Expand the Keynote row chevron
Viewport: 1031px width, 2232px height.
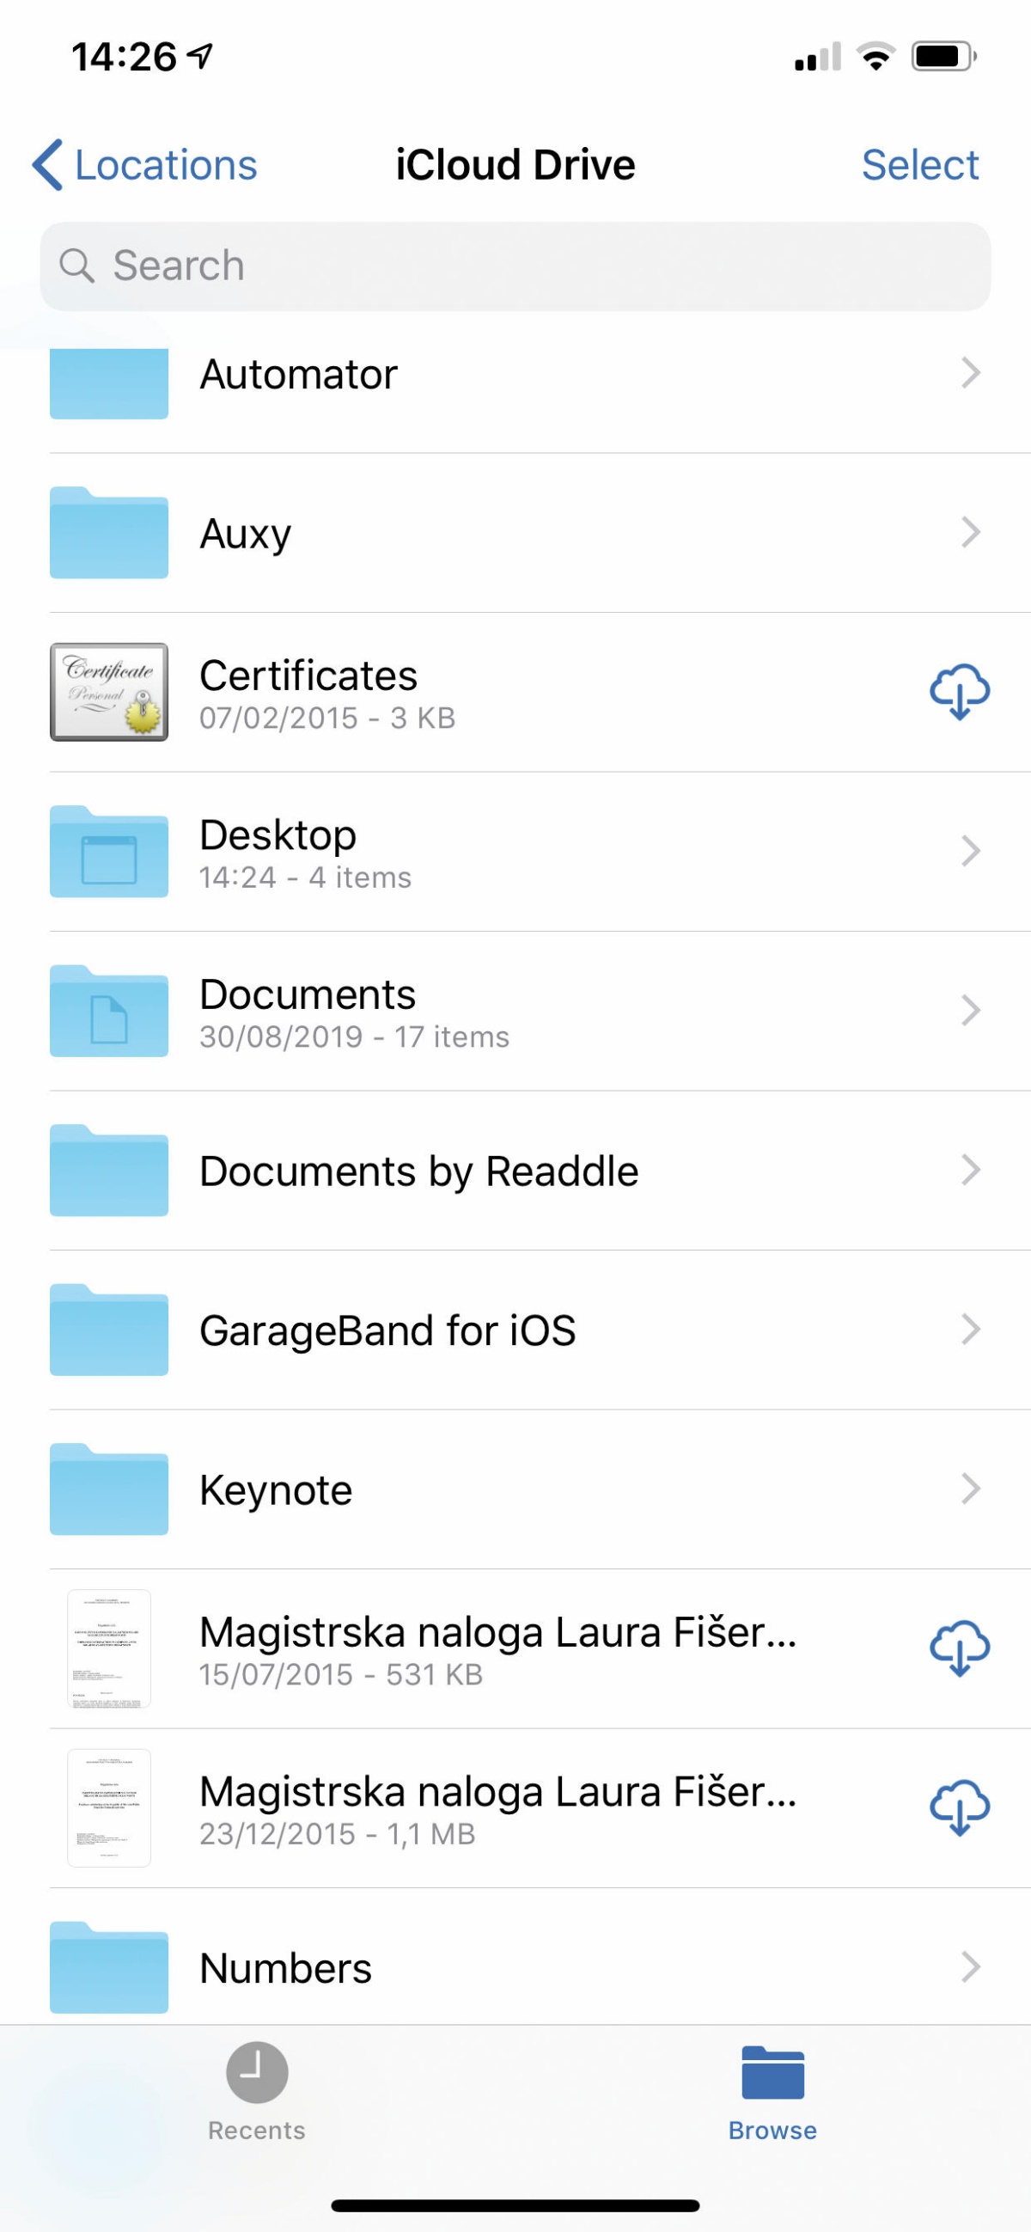(x=971, y=1489)
